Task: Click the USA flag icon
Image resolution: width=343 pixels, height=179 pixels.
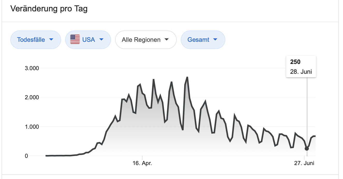Action: tap(75, 40)
